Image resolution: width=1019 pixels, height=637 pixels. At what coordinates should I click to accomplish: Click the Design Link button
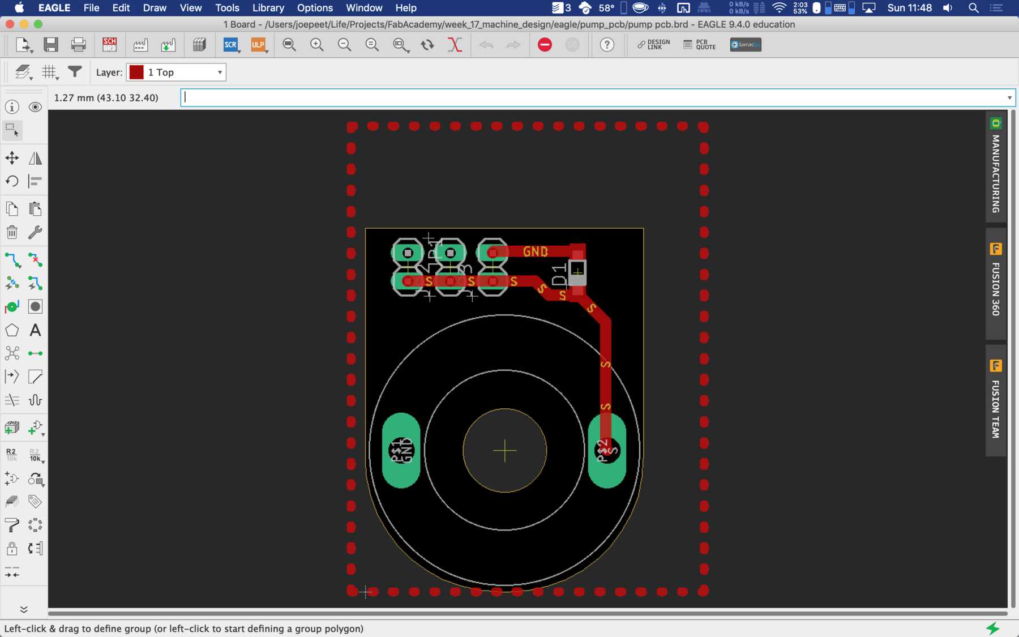[653, 45]
